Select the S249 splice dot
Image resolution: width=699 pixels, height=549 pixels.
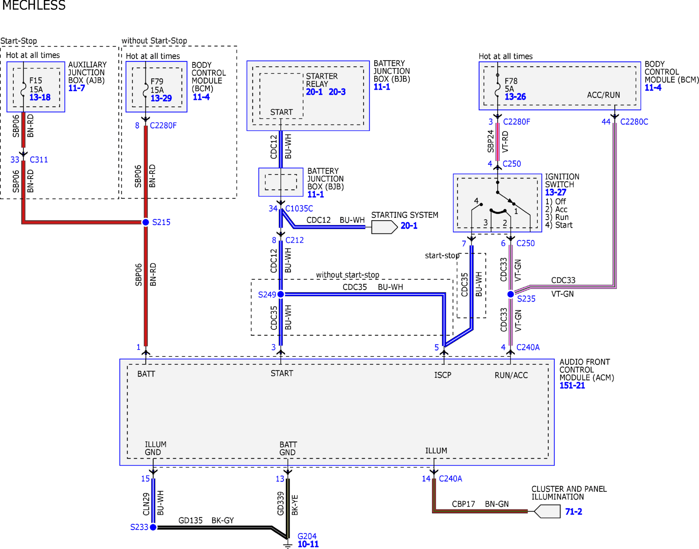tap(281, 294)
